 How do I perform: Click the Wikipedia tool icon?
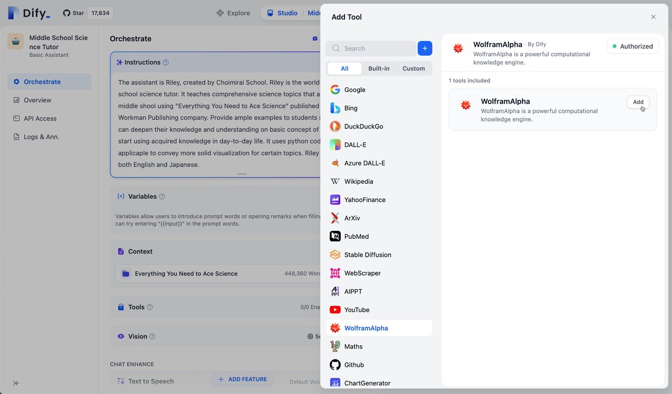click(335, 182)
